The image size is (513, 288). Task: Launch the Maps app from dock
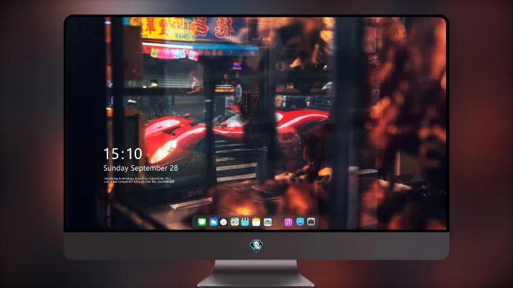point(235,222)
